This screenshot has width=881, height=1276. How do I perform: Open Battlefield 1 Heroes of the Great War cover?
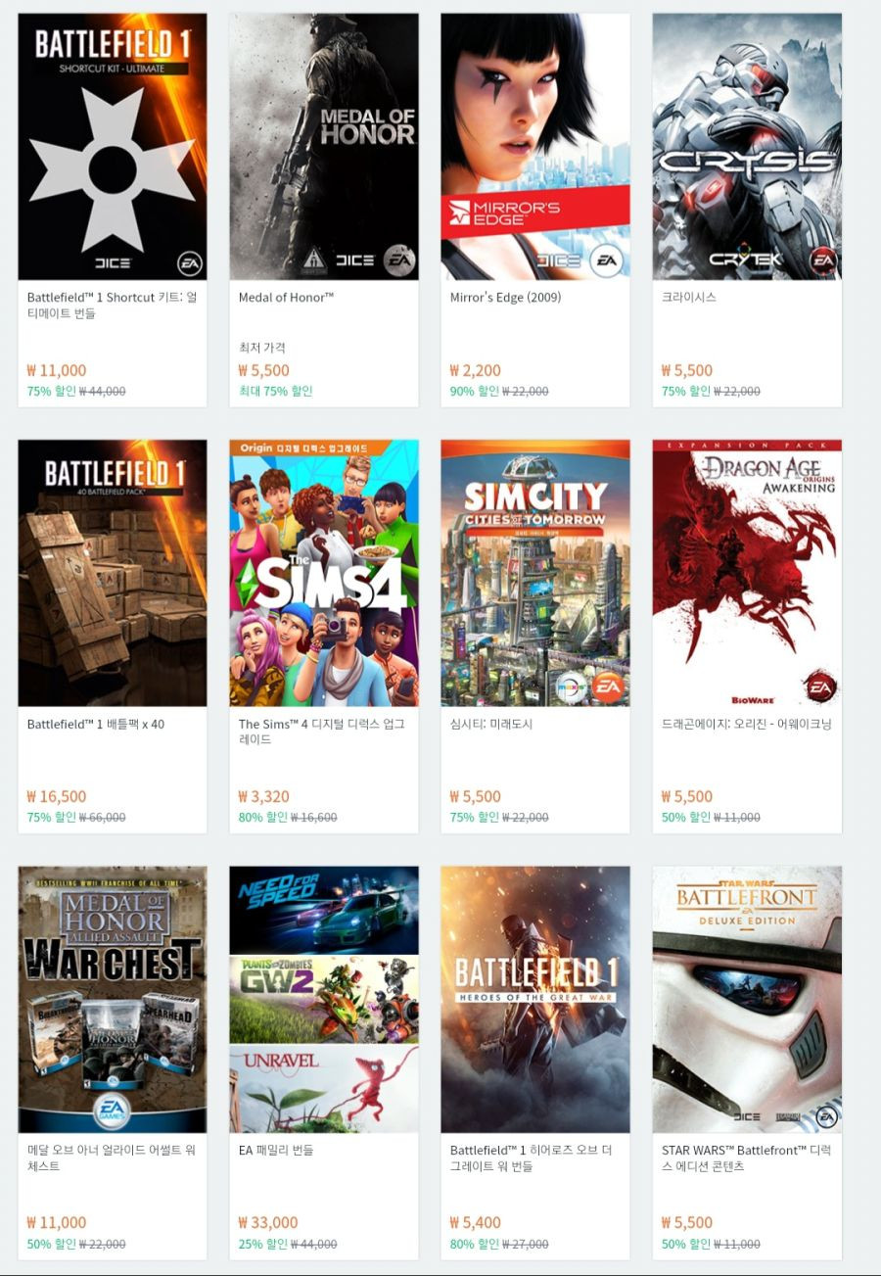(x=535, y=999)
